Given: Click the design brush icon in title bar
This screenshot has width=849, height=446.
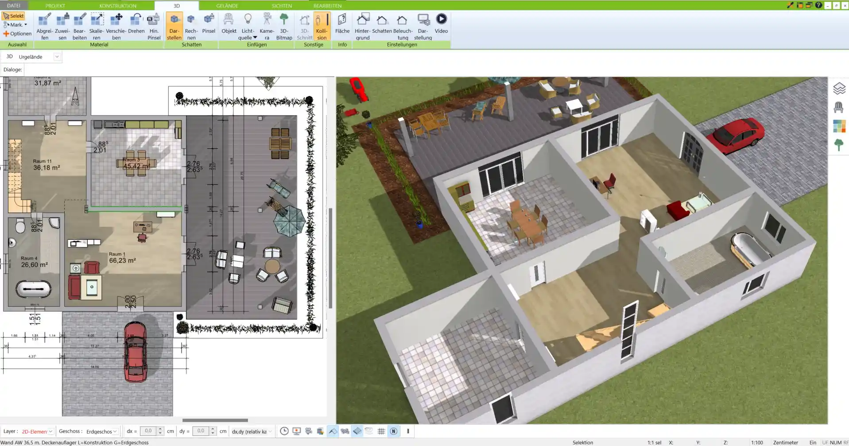Looking at the screenshot, I should 790,5.
